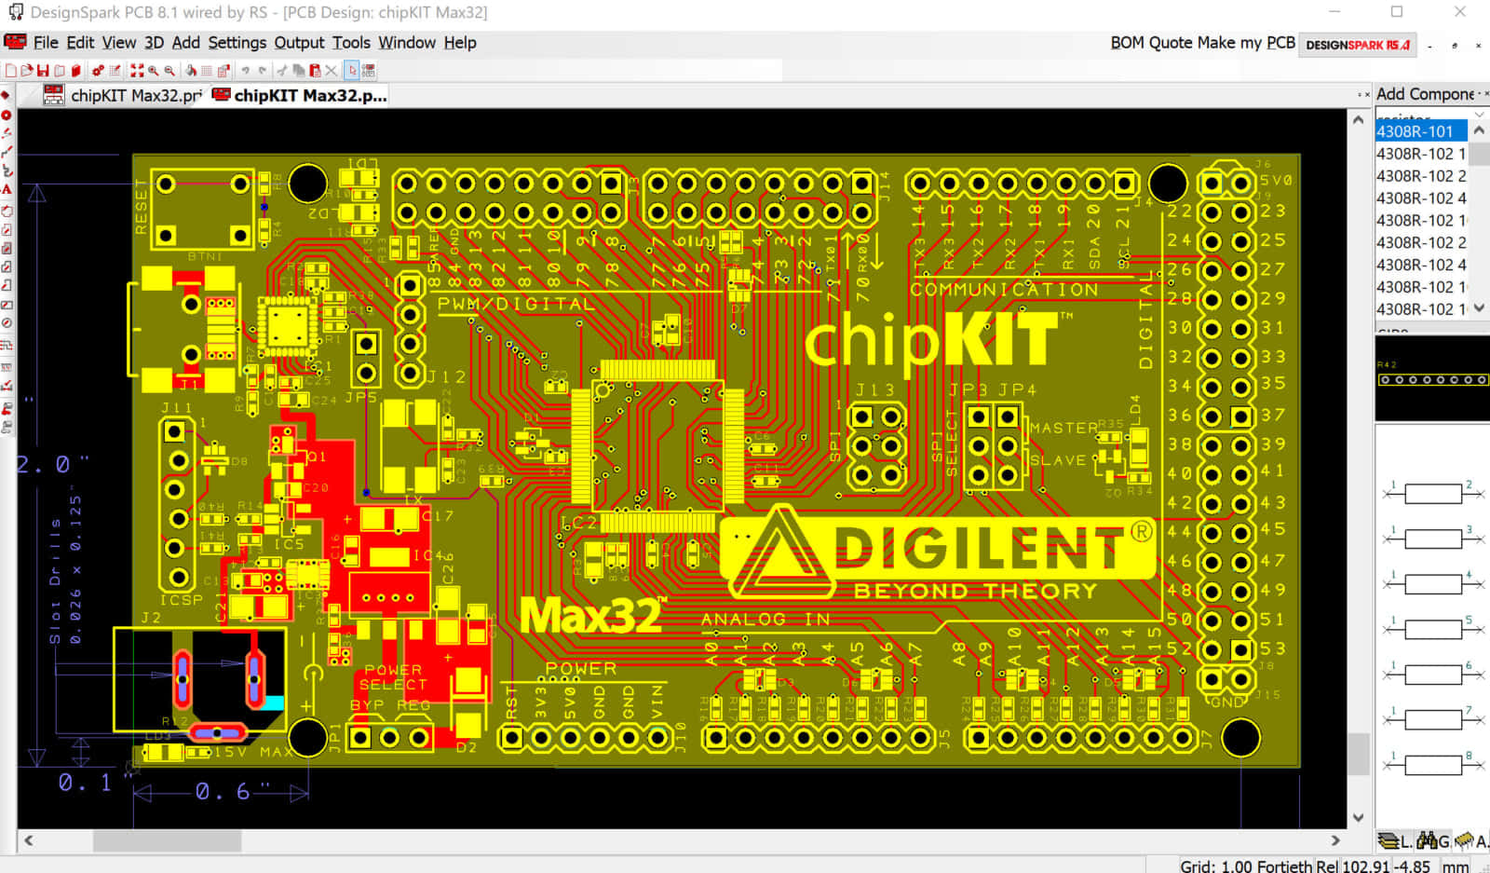Select the Add Component diamond tool at top-left
Screen dimensions: 1490x873
coord(6,95)
